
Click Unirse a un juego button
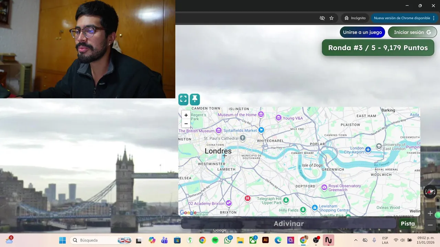click(x=362, y=32)
